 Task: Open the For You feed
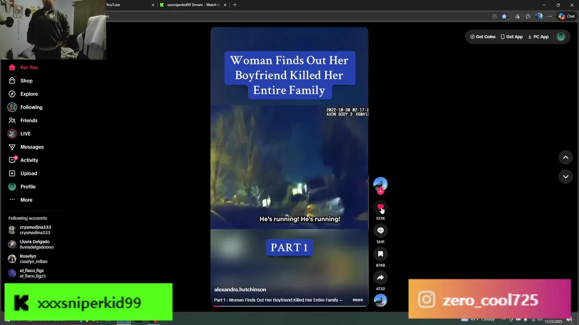(23, 67)
